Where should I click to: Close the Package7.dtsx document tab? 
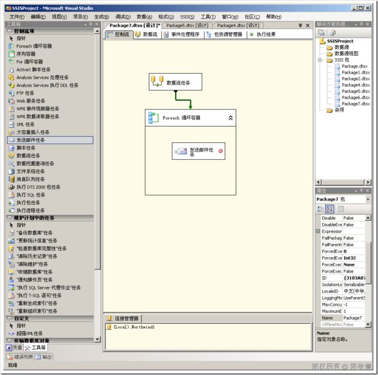pyautogui.click(x=308, y=26)
